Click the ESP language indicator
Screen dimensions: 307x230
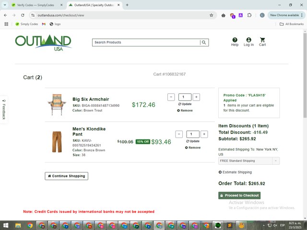pyautogui.click(x=282, y=225)
